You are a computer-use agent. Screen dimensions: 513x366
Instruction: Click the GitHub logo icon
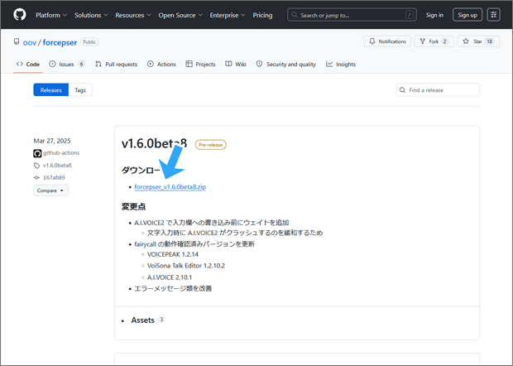pos(20,15)
